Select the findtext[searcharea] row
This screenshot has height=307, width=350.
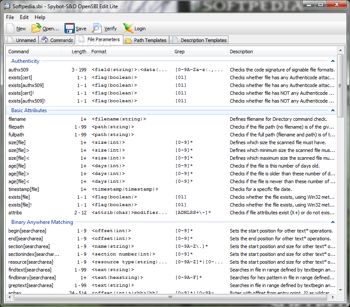(171, 270)
